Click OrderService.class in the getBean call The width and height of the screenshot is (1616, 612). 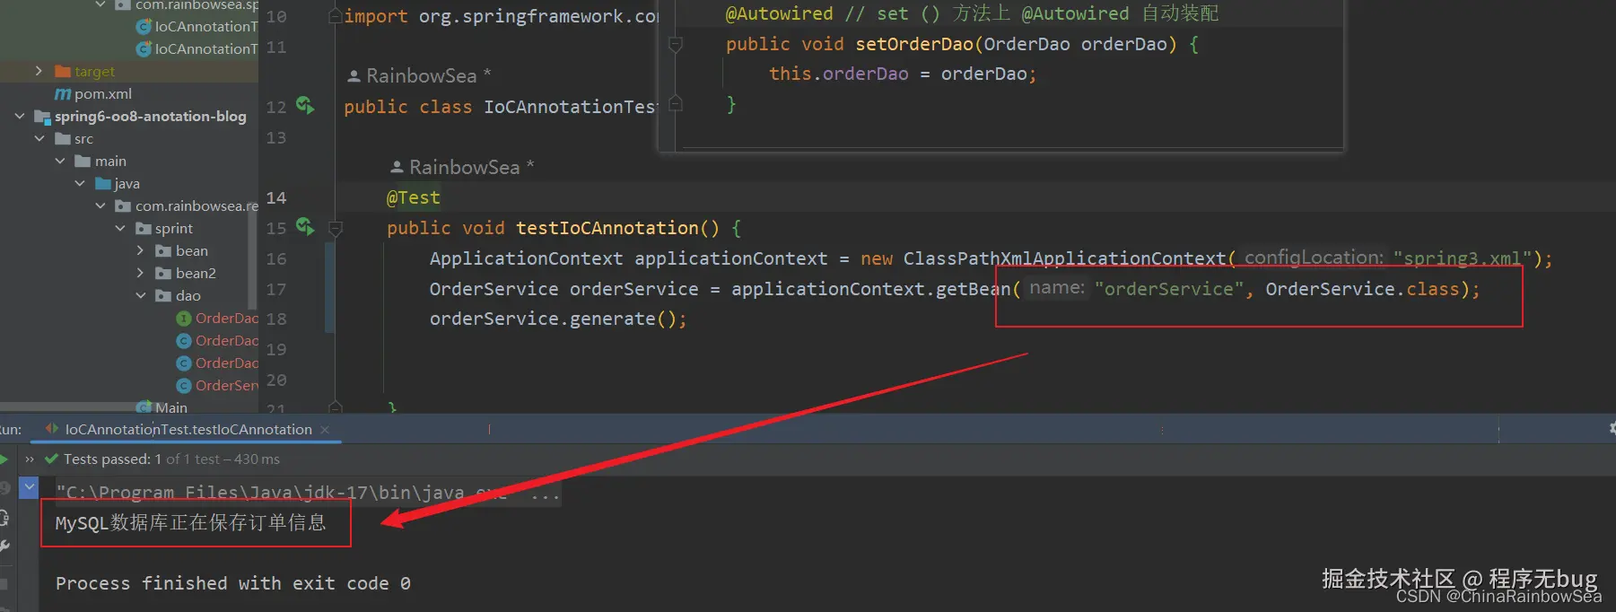coord(1362,289)
